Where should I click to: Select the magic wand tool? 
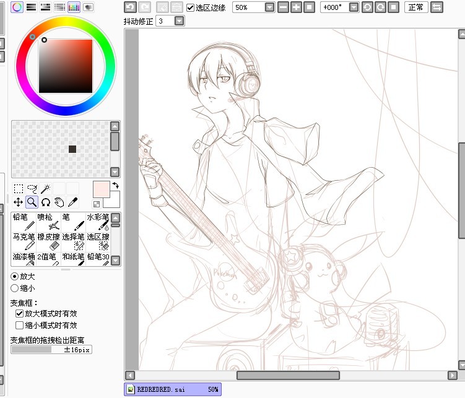(x=46, y=189)
